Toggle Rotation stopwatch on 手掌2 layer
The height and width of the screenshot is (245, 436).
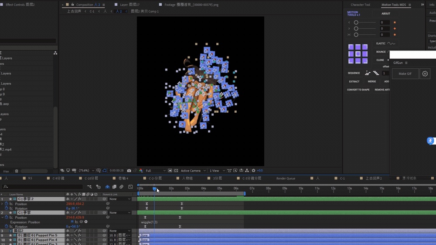(x=7, y=208)
